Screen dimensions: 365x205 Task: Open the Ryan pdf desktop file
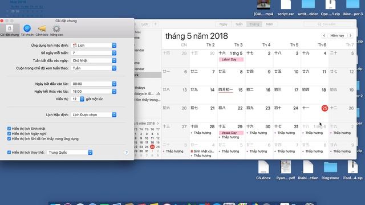[285, 170]
